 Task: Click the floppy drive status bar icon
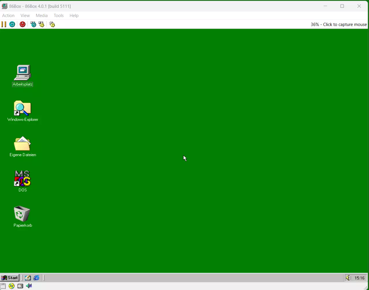[3, 286]
